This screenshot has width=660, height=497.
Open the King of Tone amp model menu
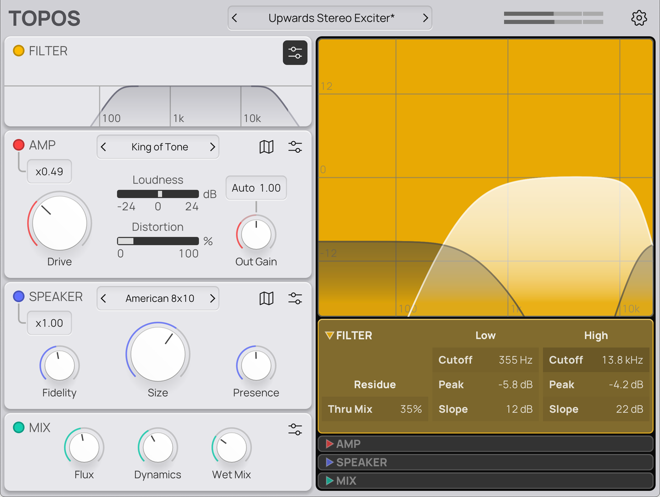[x=159, y=147]
